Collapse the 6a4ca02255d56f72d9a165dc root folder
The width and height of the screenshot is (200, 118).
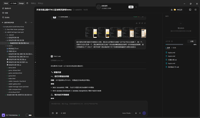pos(2,27)
